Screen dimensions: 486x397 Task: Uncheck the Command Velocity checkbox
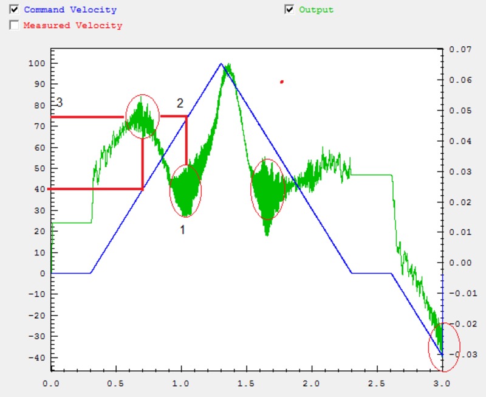[14, 10]
